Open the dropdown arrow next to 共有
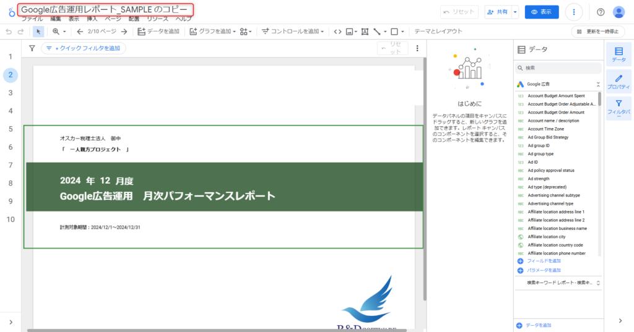 (x=515, y=12)
